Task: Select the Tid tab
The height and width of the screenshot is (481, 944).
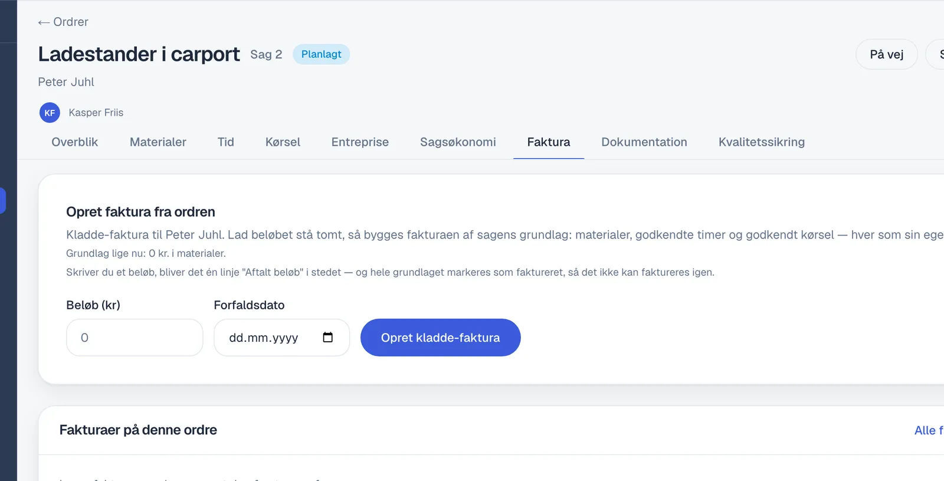Action: point(226,142)
